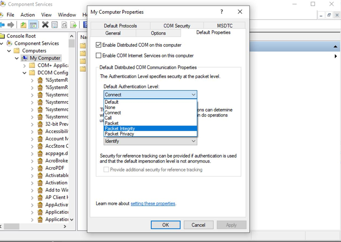Click the black X Delete toolbar icon
Screen dimensions: 341x242
(x=45, y=25)
